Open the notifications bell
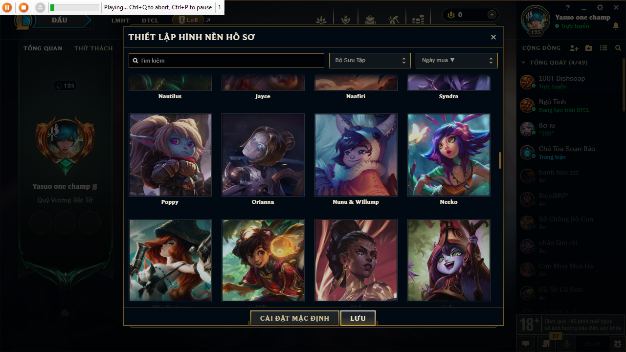The height and width of the screenshot is (352, 626). pyautogui.click(x=616, y=26)
